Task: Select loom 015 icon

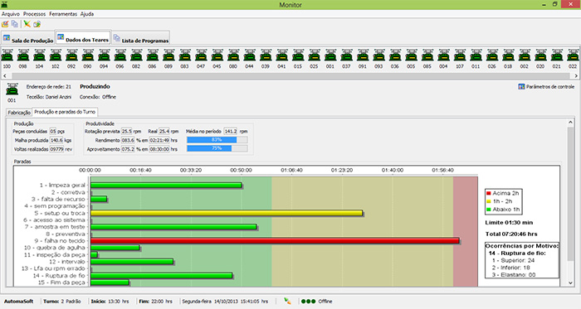Action: 298,56
